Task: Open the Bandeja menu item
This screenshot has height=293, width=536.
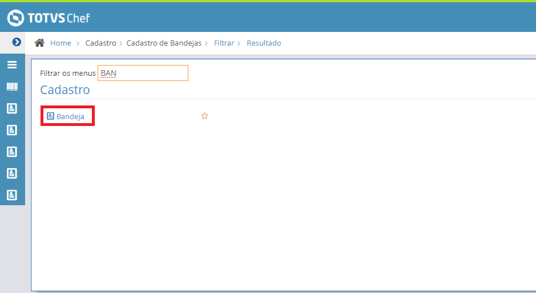Action: [66, 116]
